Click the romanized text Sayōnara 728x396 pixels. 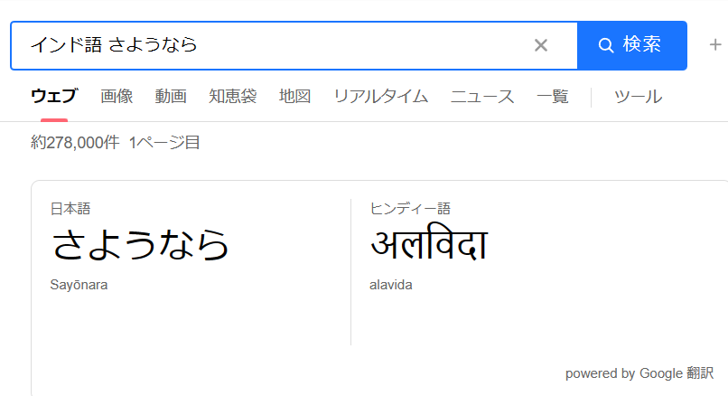tap(79, 285)
